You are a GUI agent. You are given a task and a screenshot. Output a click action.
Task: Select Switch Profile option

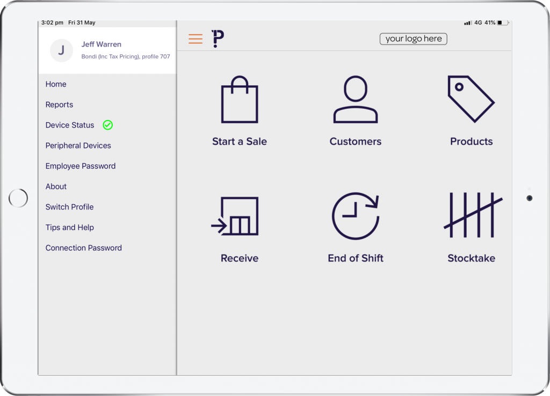[69, 207]
